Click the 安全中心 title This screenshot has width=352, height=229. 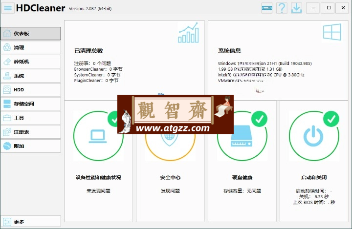[x=170, y=177]
